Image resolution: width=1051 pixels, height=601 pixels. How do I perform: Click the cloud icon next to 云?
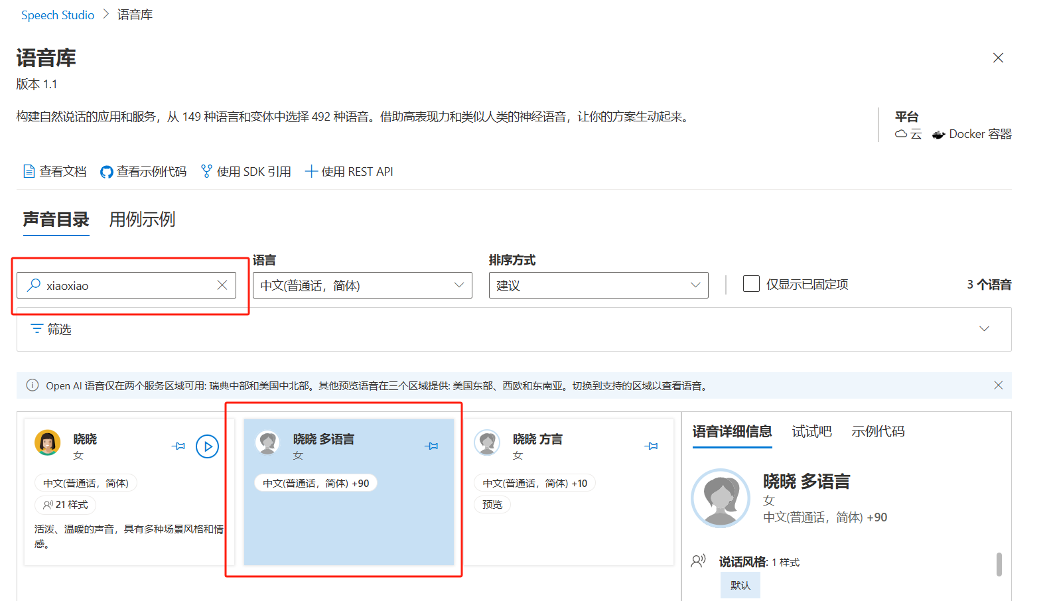click(901, 133)
